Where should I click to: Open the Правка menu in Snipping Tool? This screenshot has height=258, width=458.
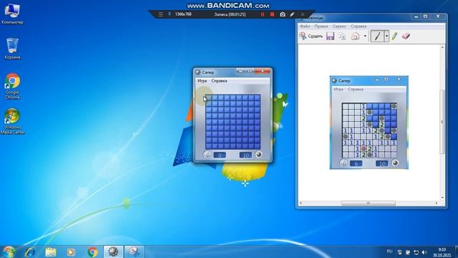pos(321,27)
